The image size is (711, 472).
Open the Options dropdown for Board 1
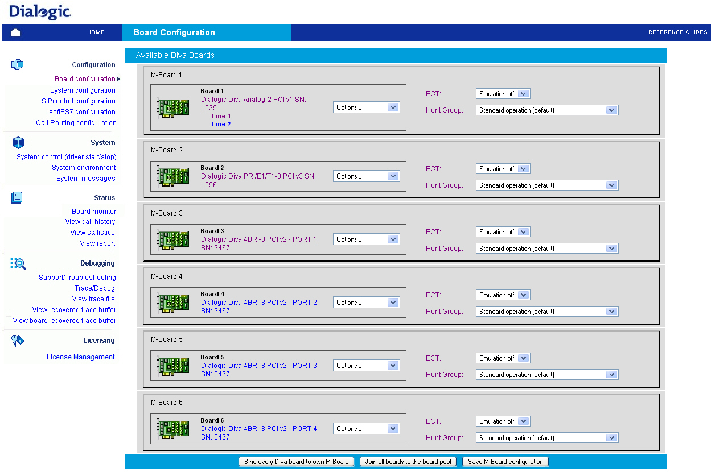[x=366, y=107]
